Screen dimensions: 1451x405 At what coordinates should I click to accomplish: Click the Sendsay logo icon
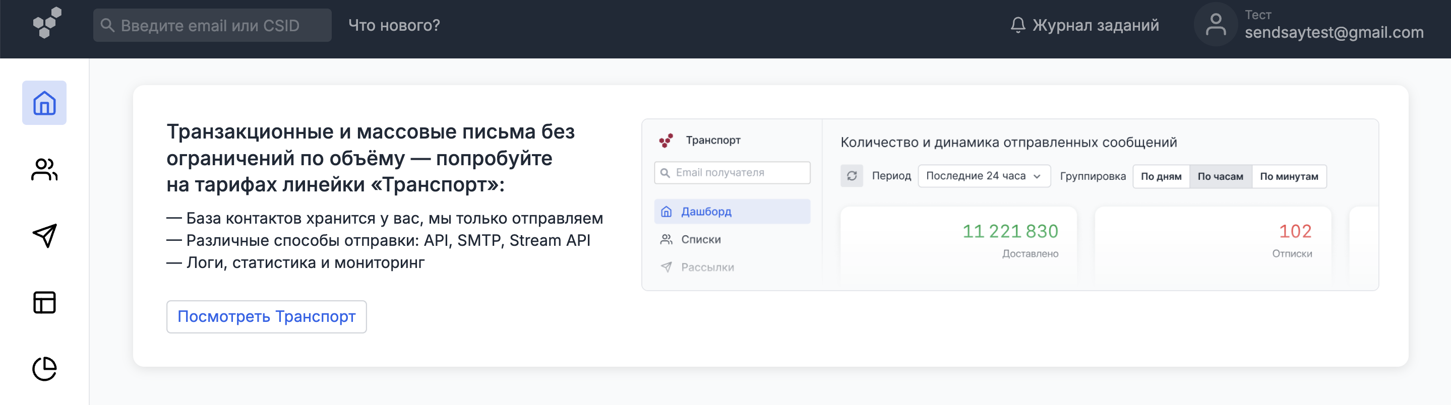click(47, 23)
